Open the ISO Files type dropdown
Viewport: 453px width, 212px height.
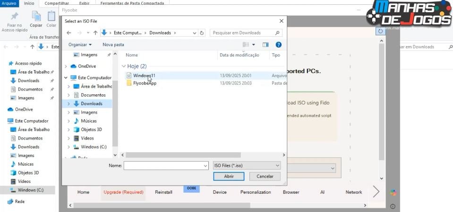point(247,166)
